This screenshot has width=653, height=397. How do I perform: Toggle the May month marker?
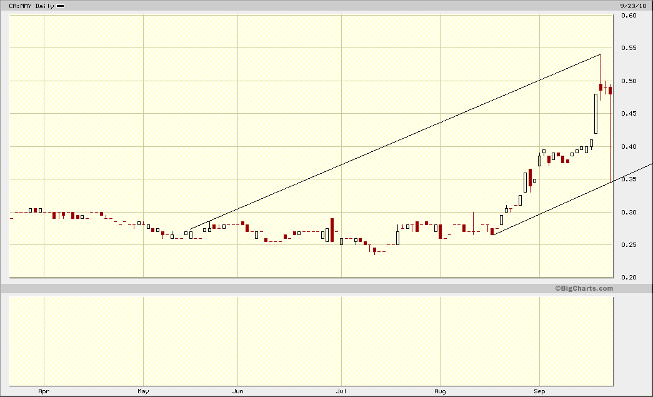tap(143, 391)
